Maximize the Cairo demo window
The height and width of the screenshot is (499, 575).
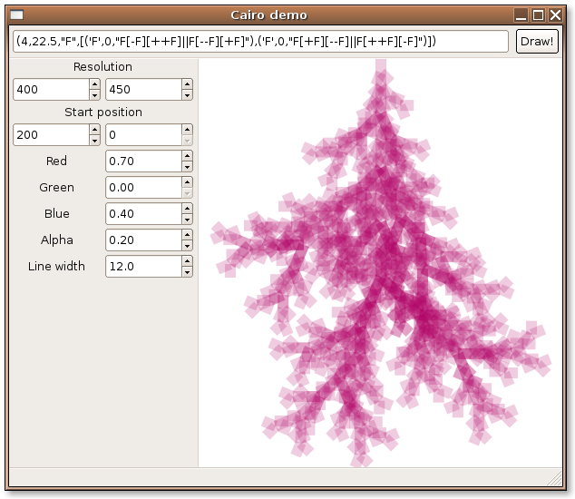[539, 15]
